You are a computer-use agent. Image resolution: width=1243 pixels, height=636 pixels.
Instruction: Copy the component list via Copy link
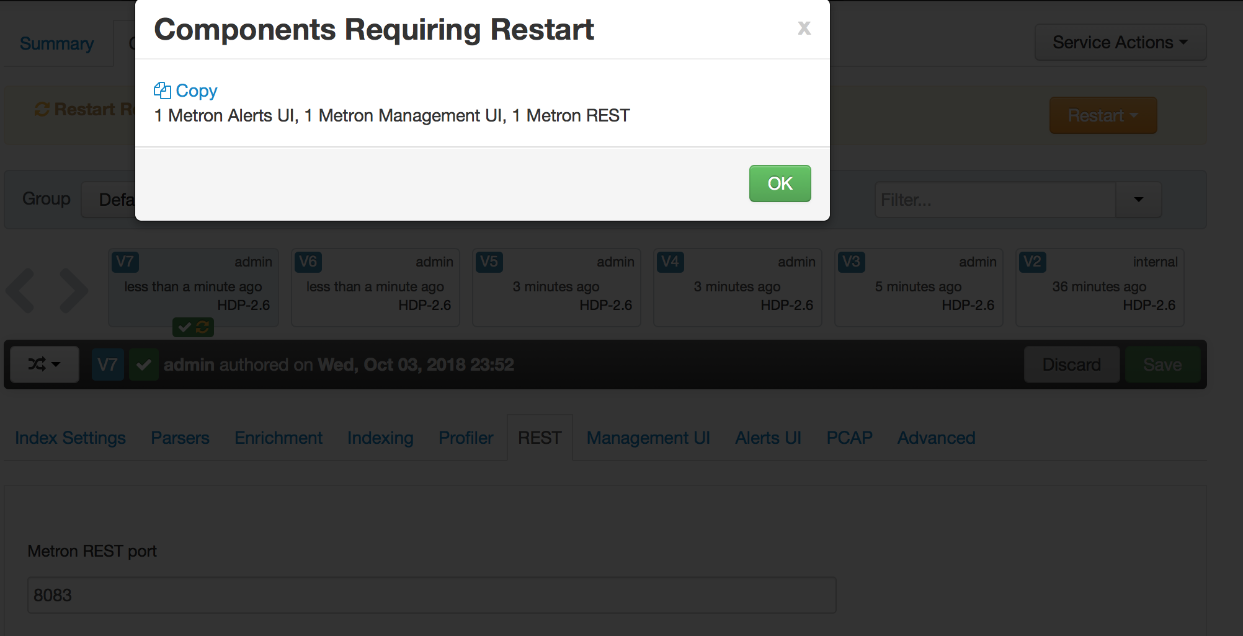pos(196,91)
